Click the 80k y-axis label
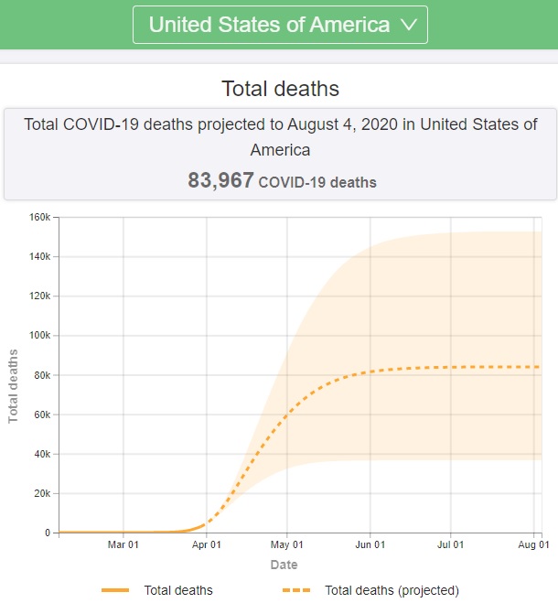This screenshot has width=558, height=603. (x=42, y=375)
